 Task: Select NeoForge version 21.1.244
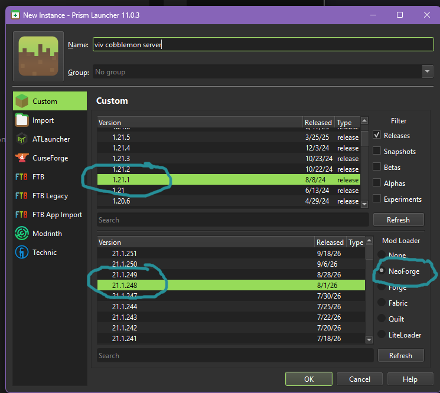click(232, 307)
